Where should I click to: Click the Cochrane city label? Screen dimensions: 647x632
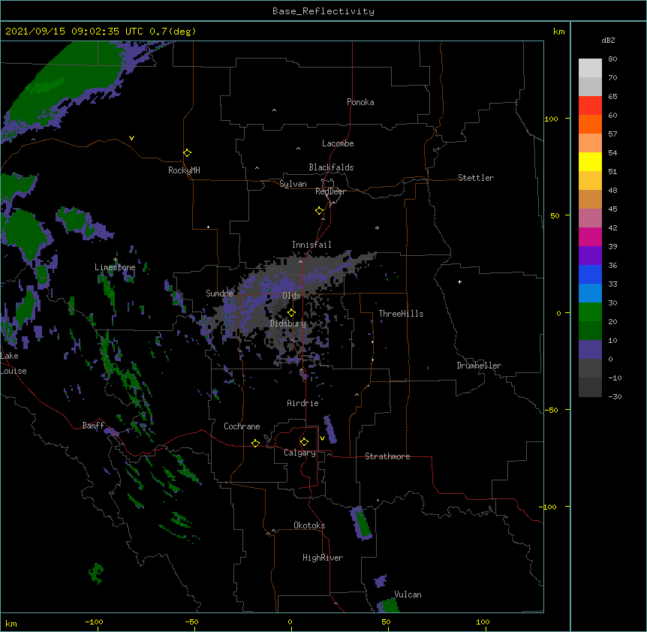tap(242, 426)
